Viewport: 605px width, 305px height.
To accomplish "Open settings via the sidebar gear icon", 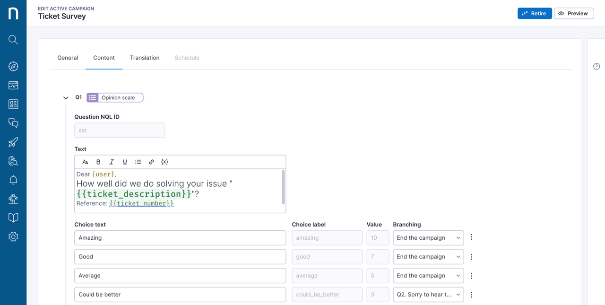I will tap(13, 236).
